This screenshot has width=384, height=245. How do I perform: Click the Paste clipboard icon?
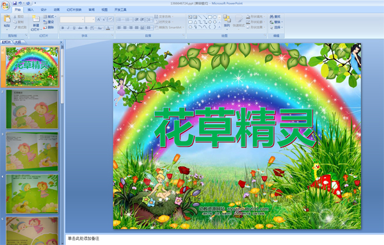pyautogui.click(x=7, y=19)
